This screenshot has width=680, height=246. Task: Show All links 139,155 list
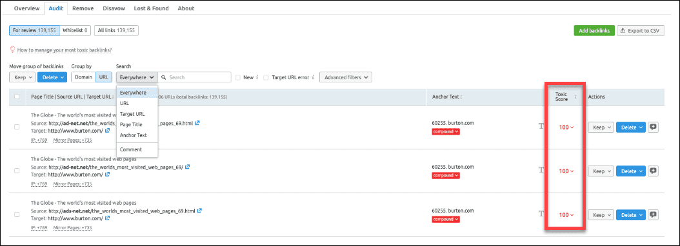(x=116, y=30)
